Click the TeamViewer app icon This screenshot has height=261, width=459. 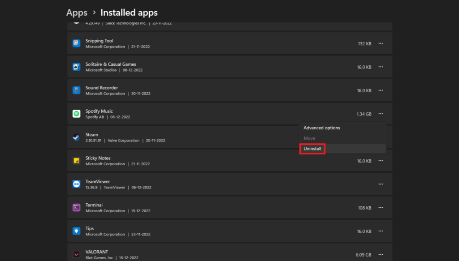[x=76, y=184]
